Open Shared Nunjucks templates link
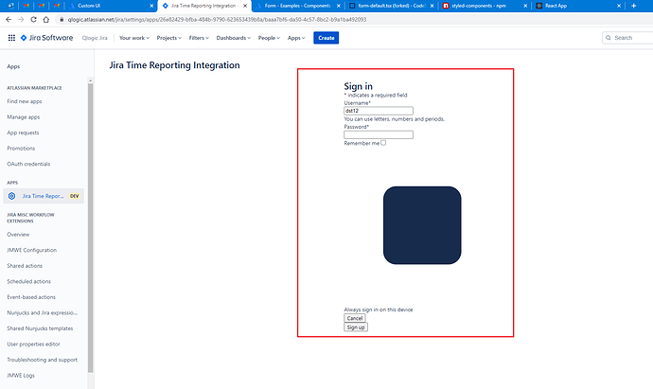The image size is (653, 389). point(40,328)
